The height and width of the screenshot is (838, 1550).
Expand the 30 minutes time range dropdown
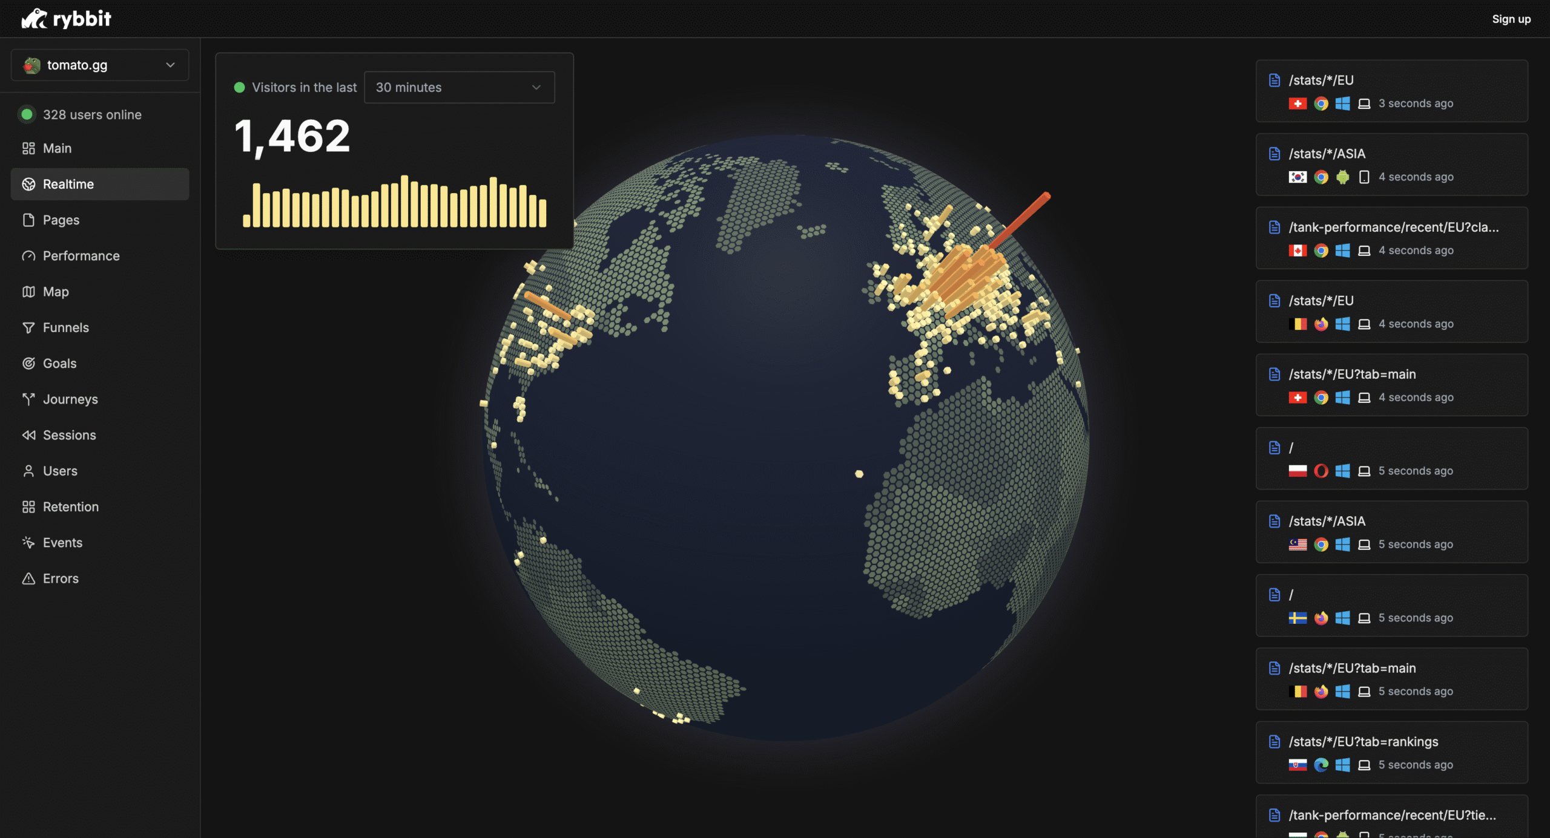[459, 87]
